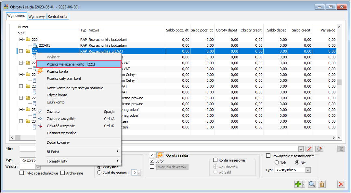Toggle the Archiwalne checkbox
The image size is (351, 193).
63,173
